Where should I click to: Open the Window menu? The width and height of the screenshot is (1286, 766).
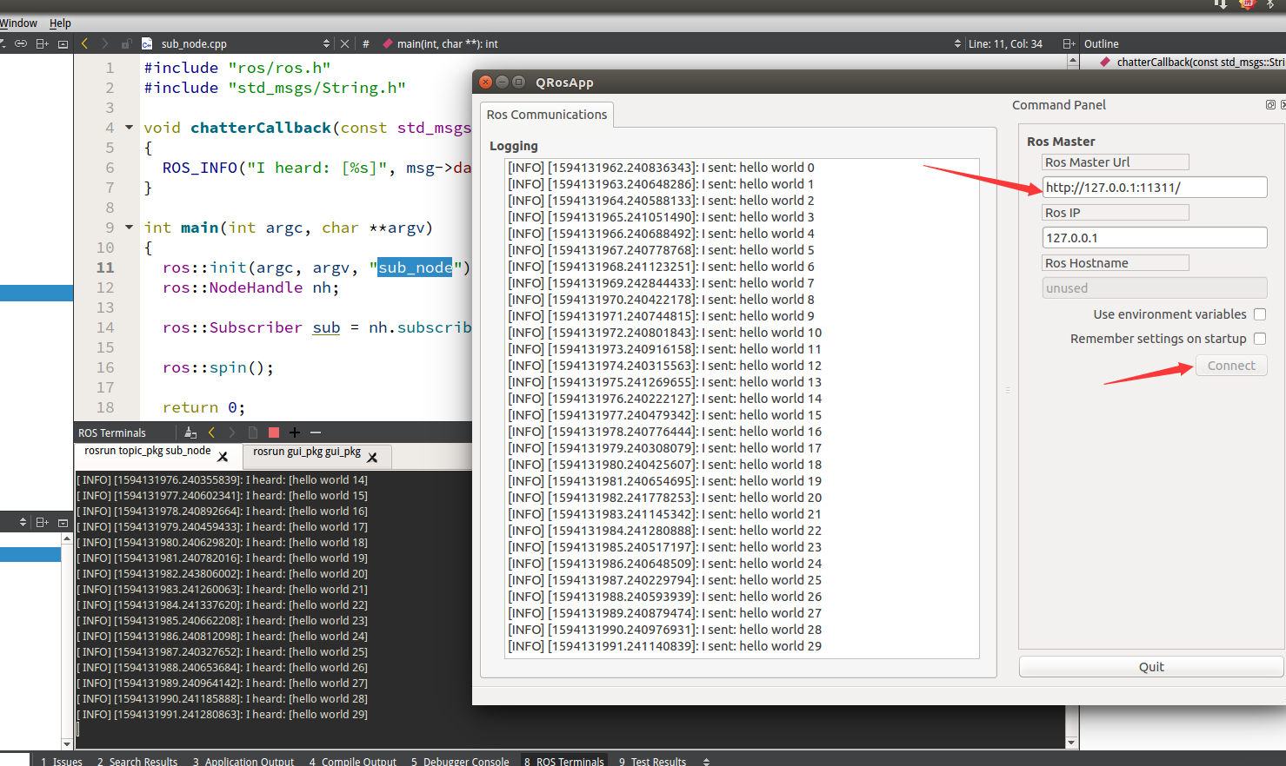[x=18, y=23]
